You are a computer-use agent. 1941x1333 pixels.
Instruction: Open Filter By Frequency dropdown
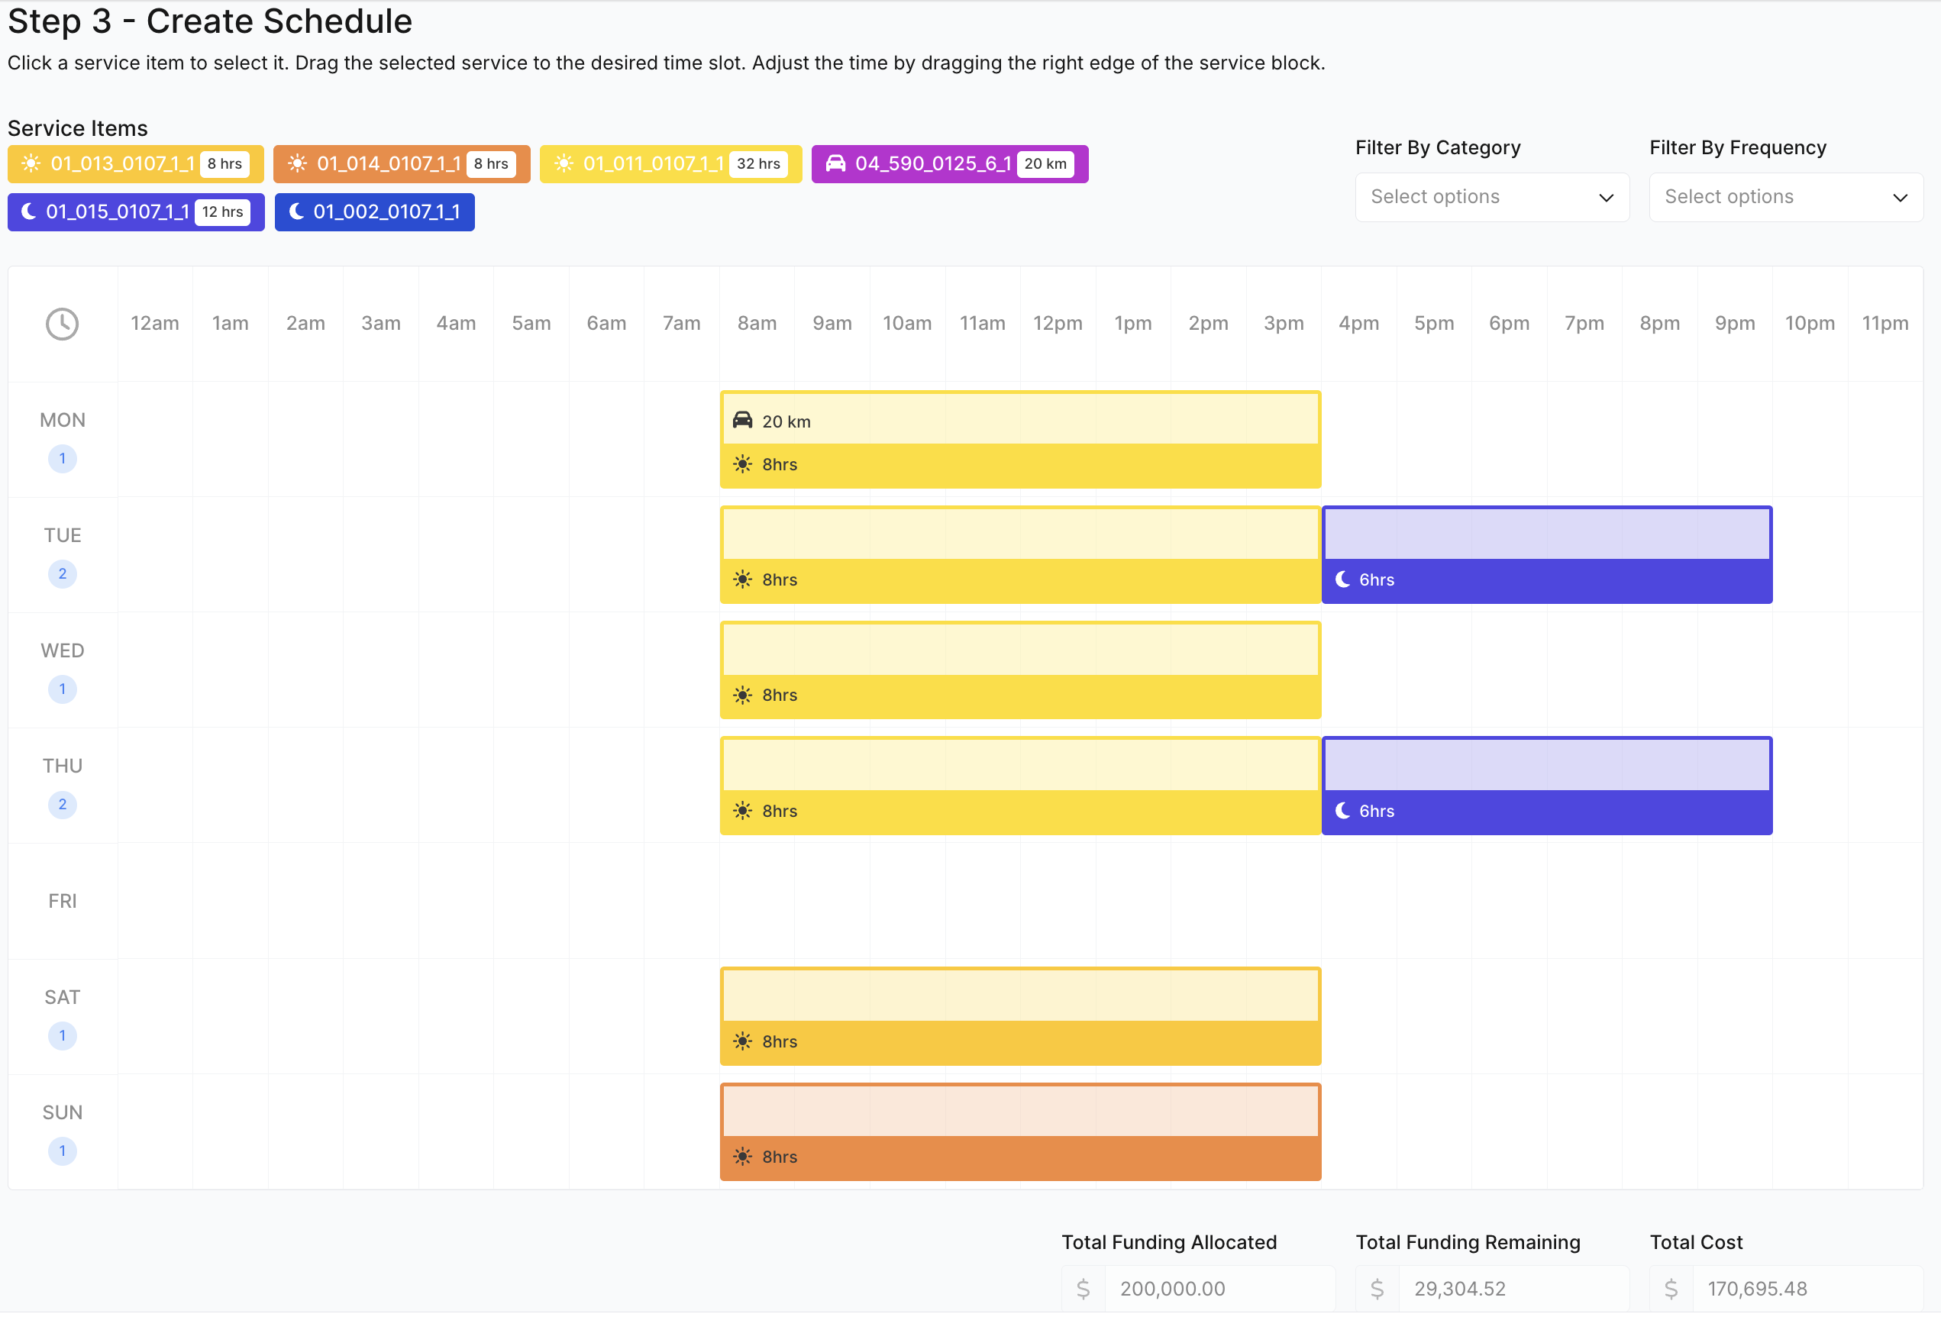click(x=1786, y=197)
